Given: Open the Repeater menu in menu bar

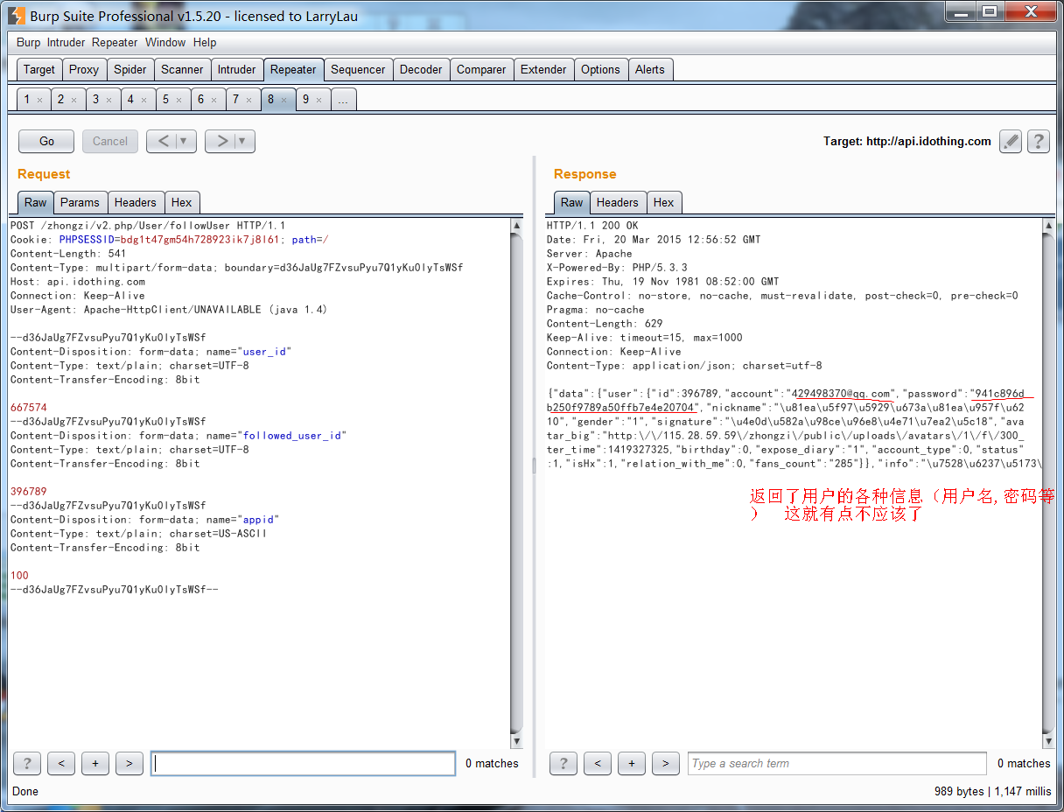Looking at the screenshot, I should click(115, 42).
